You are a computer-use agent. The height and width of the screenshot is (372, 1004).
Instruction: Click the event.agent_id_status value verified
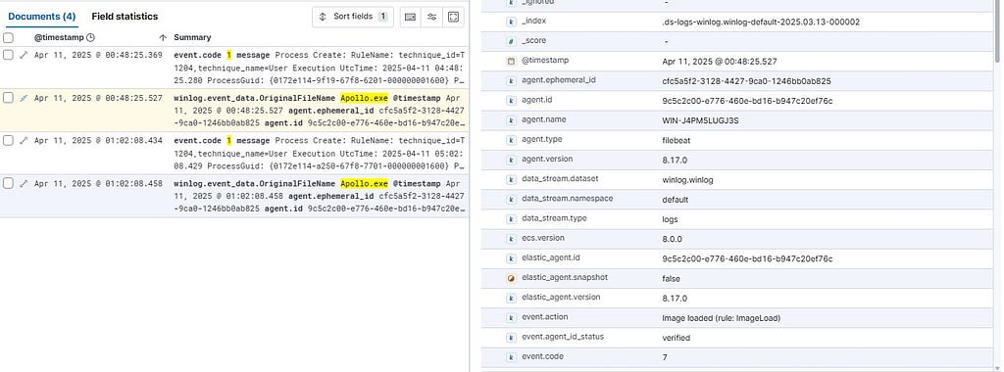[677, 338]
